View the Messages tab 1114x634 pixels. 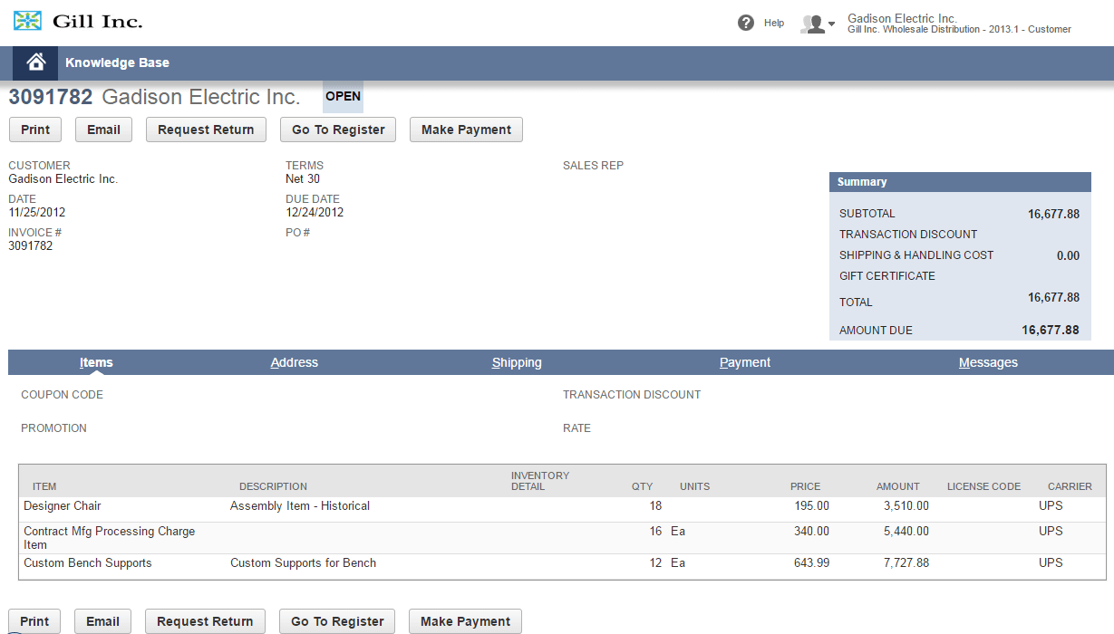tap(988, 361)
